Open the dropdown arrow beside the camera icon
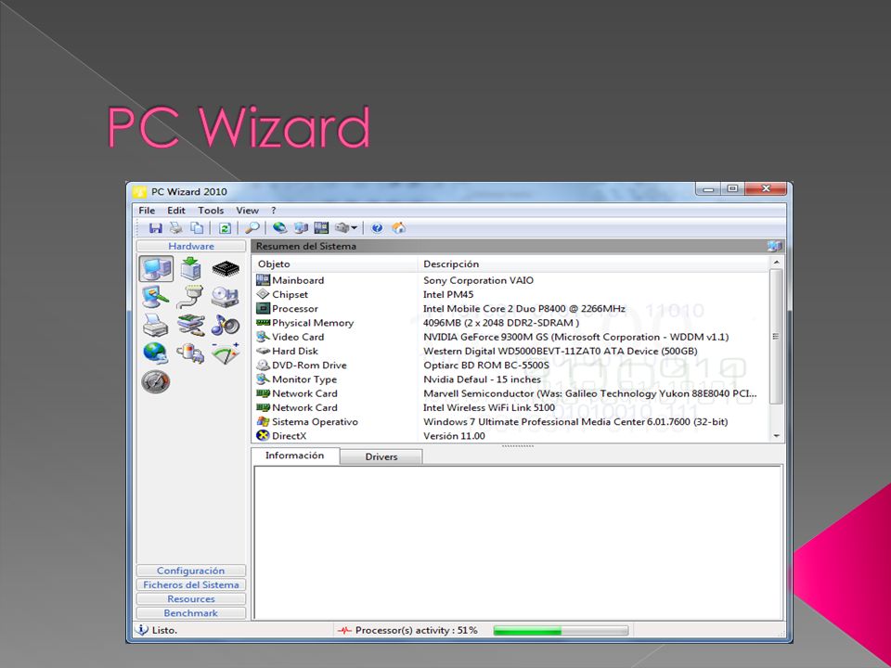The height and width of the screenshot is (668, 891). tap(354, 228)
